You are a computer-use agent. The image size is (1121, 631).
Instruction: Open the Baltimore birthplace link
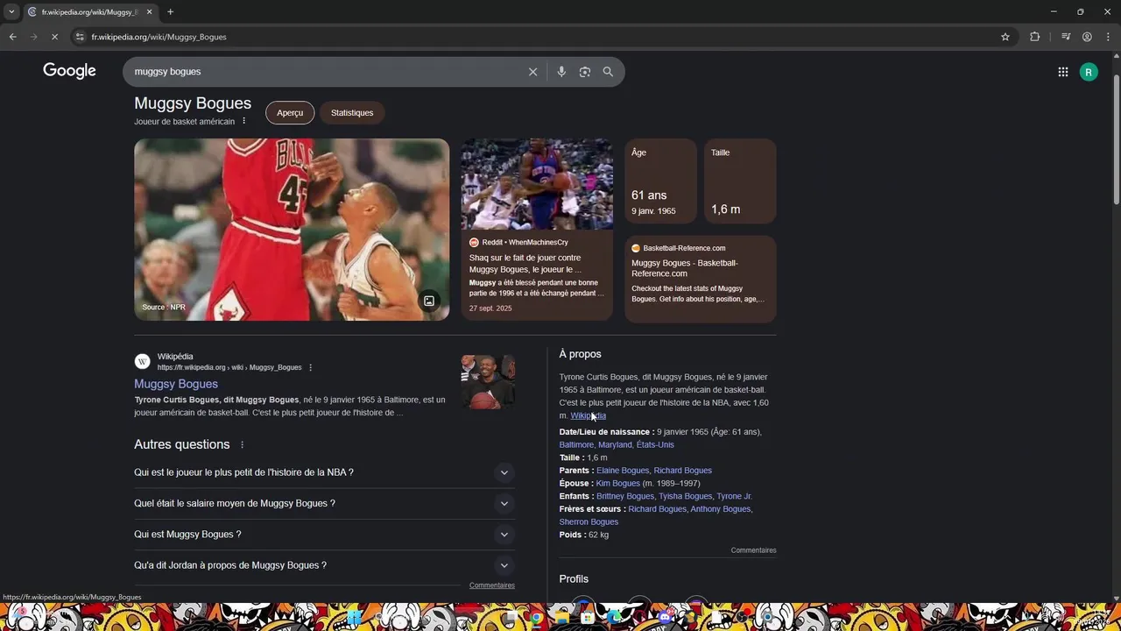click(576, 444)
